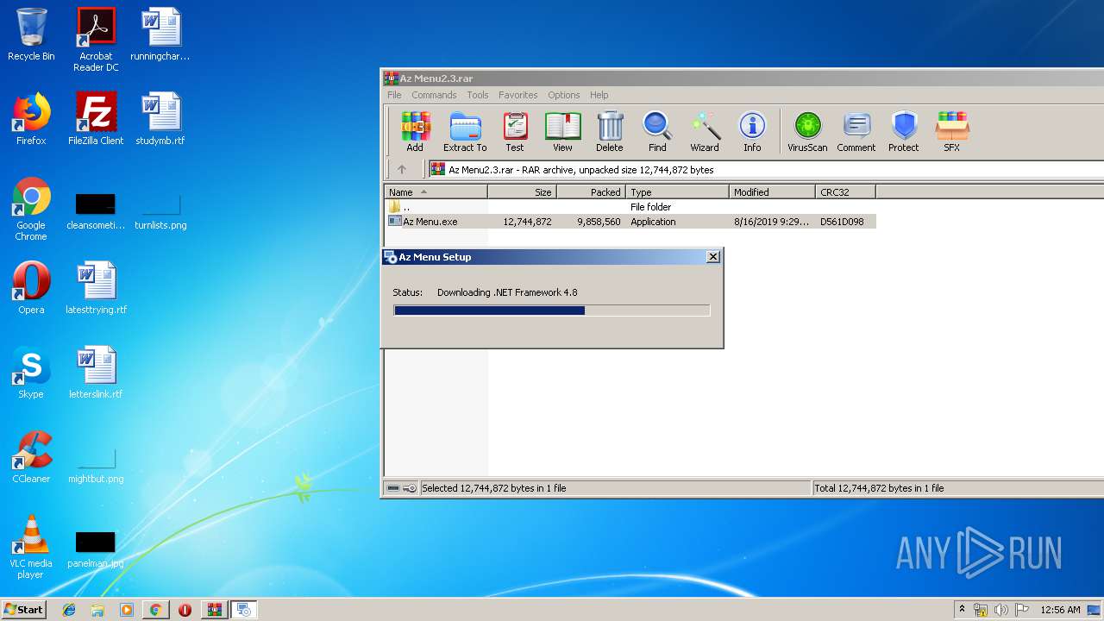Viewport: 1104px width, 621px height.
Task: Click the WinRAR window title bar Az Menu2.3.rar
Action: (743, 78)
